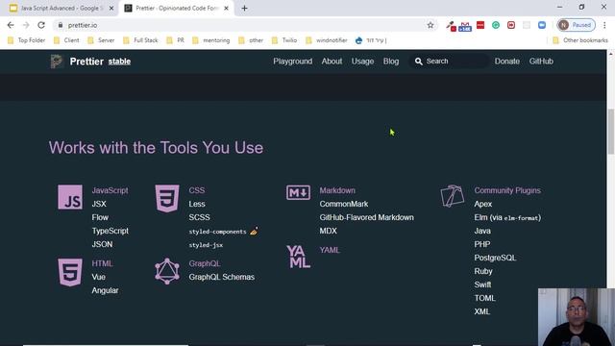Image resolution: width=615 pixels, height=346 pixels.
Task: Click the paused profile avatar button
Action: point(576,25)
